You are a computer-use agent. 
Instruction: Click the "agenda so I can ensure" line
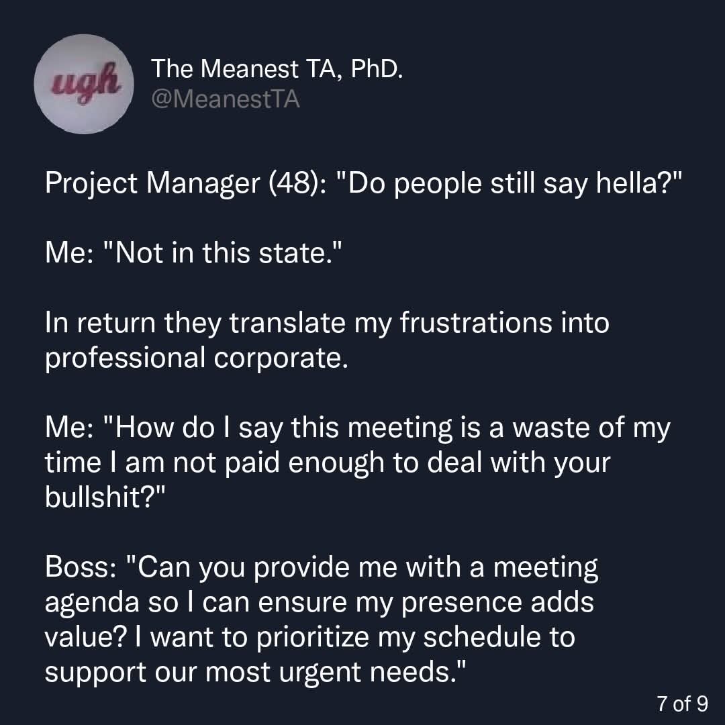coord(319,602)
